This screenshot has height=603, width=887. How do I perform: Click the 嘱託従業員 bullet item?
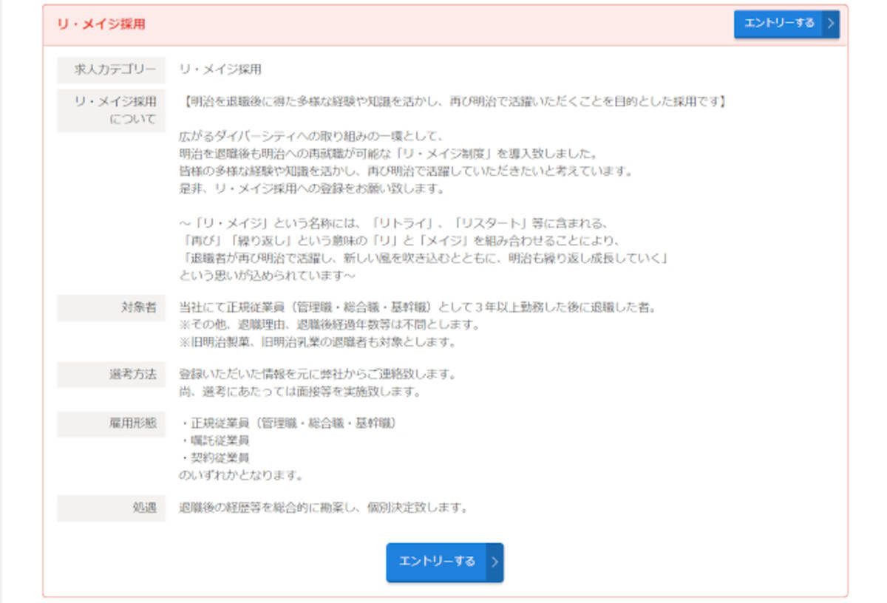click(214, 440)
